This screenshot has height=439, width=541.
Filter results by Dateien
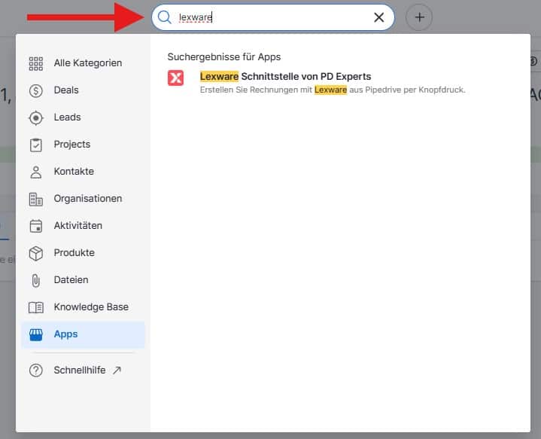pyautogui.click(x=83, y=280)
